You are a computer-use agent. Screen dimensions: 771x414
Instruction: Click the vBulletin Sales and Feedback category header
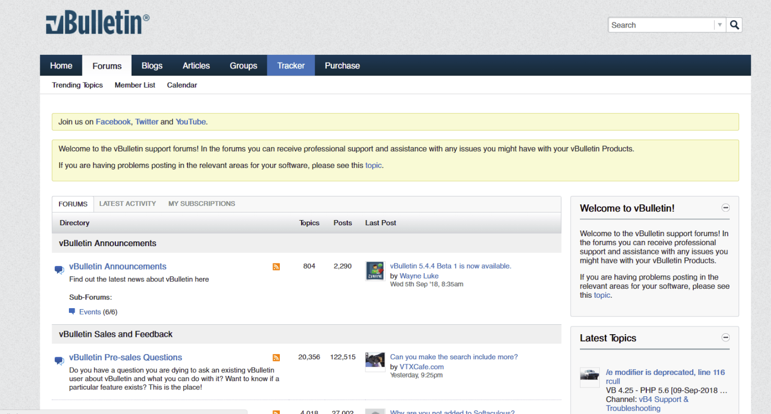(x=116, y=334)
